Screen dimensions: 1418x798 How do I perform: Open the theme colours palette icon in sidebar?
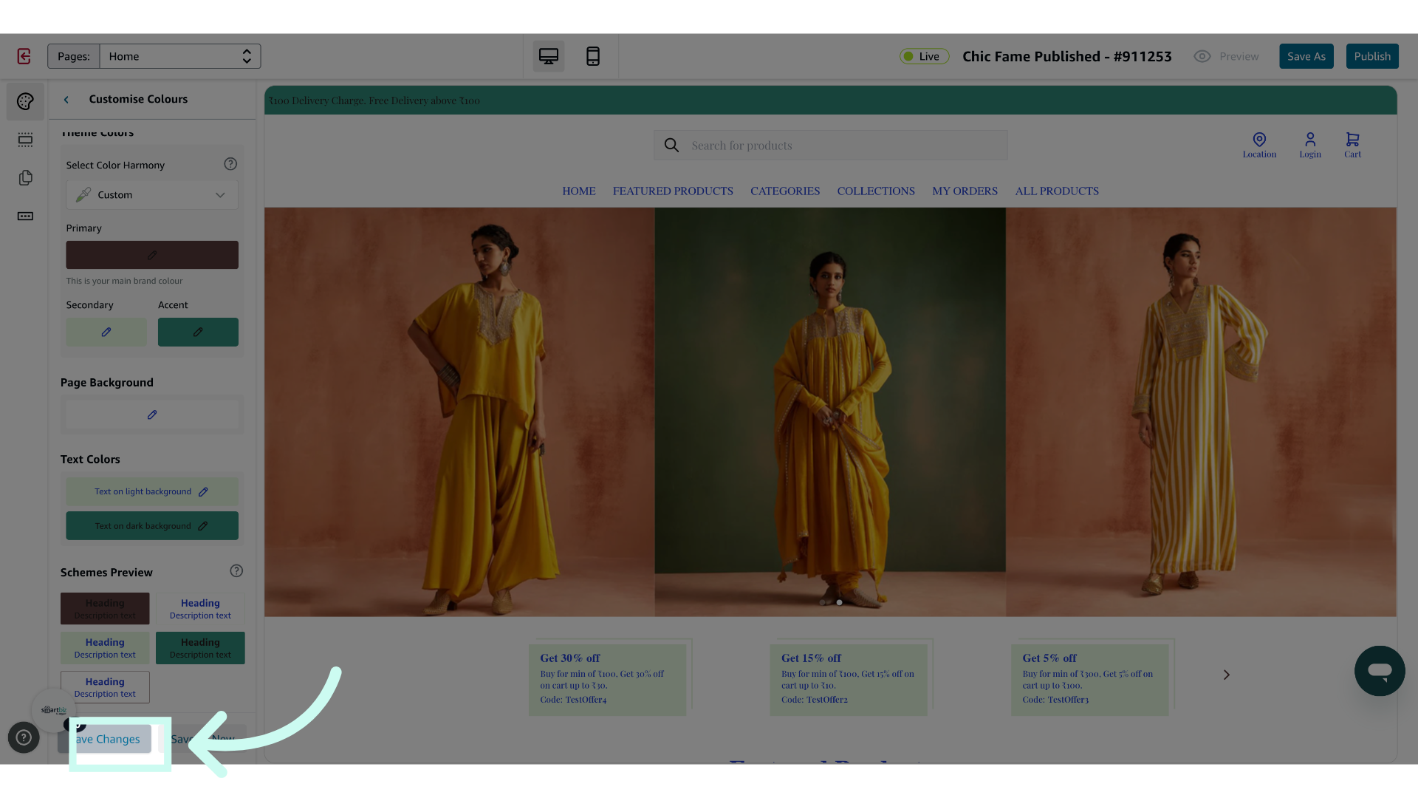(25, 101)
